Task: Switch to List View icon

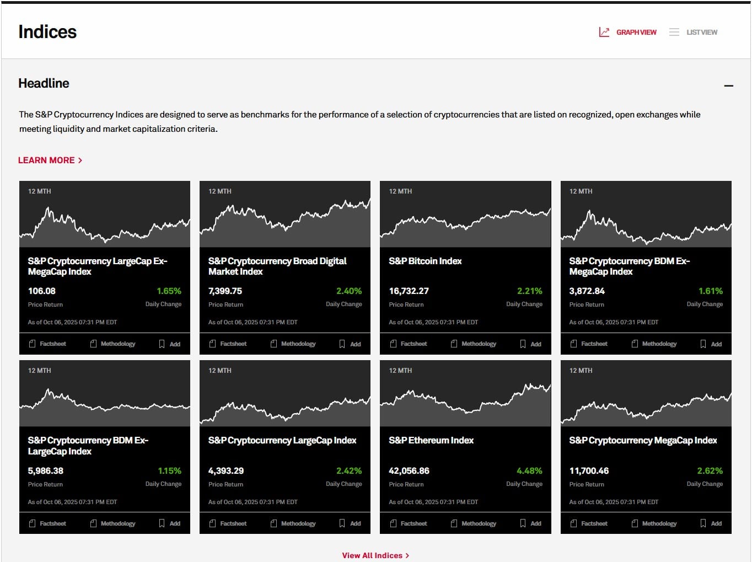Action: (x=674, y=33)
